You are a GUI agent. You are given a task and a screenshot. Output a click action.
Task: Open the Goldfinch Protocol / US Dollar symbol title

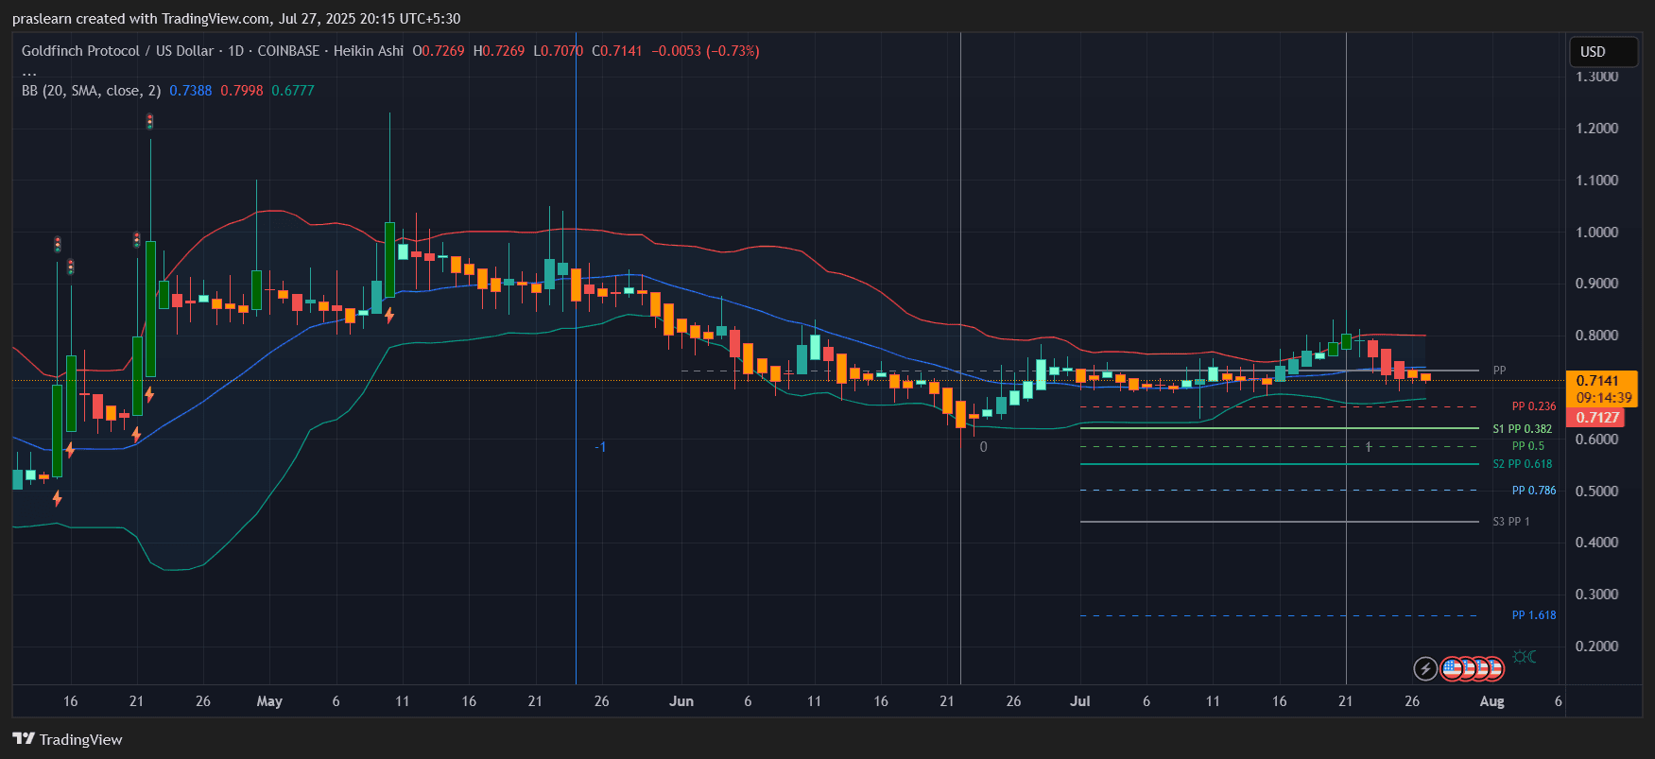[117, 51]
